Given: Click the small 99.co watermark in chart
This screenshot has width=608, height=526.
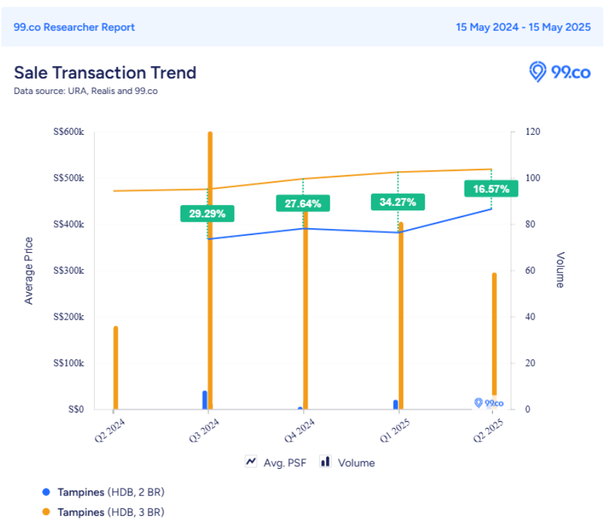Looking at the screenshot, I should click(489, 403).
